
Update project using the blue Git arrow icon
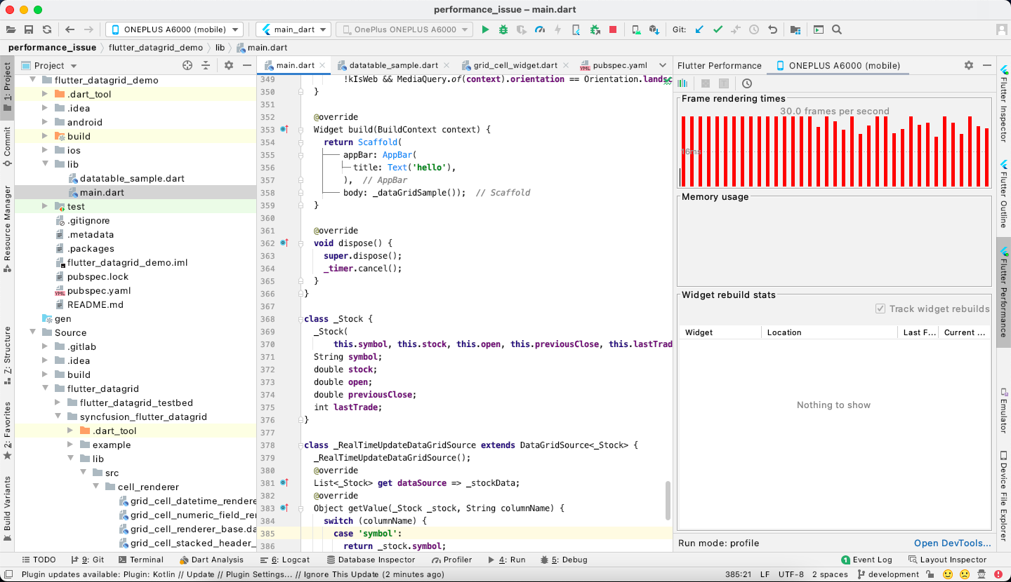tap(699, 29)
